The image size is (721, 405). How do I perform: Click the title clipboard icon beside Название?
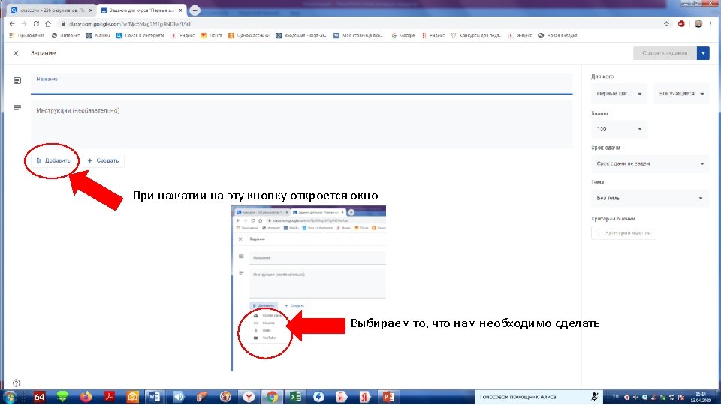coord(17,80)
